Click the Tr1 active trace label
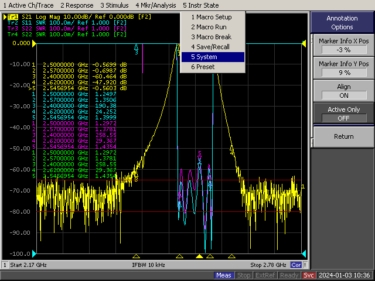This screenshot has height=281, width=375. [x=12, y=16]
